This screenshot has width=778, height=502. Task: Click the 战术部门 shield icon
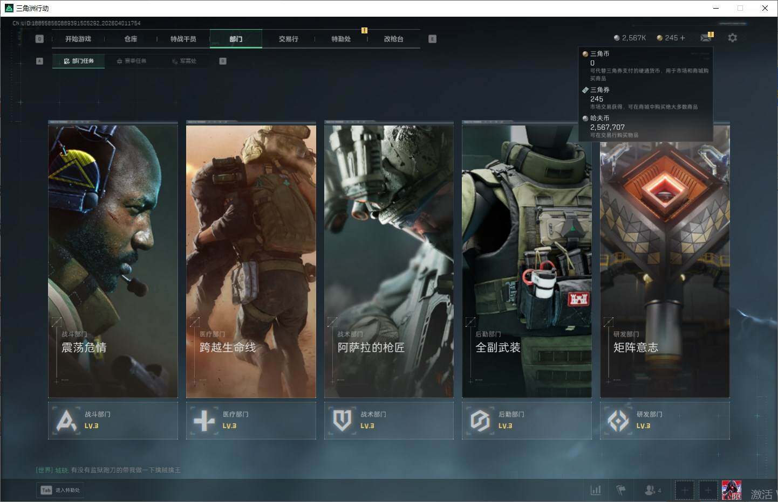(342, 420)
